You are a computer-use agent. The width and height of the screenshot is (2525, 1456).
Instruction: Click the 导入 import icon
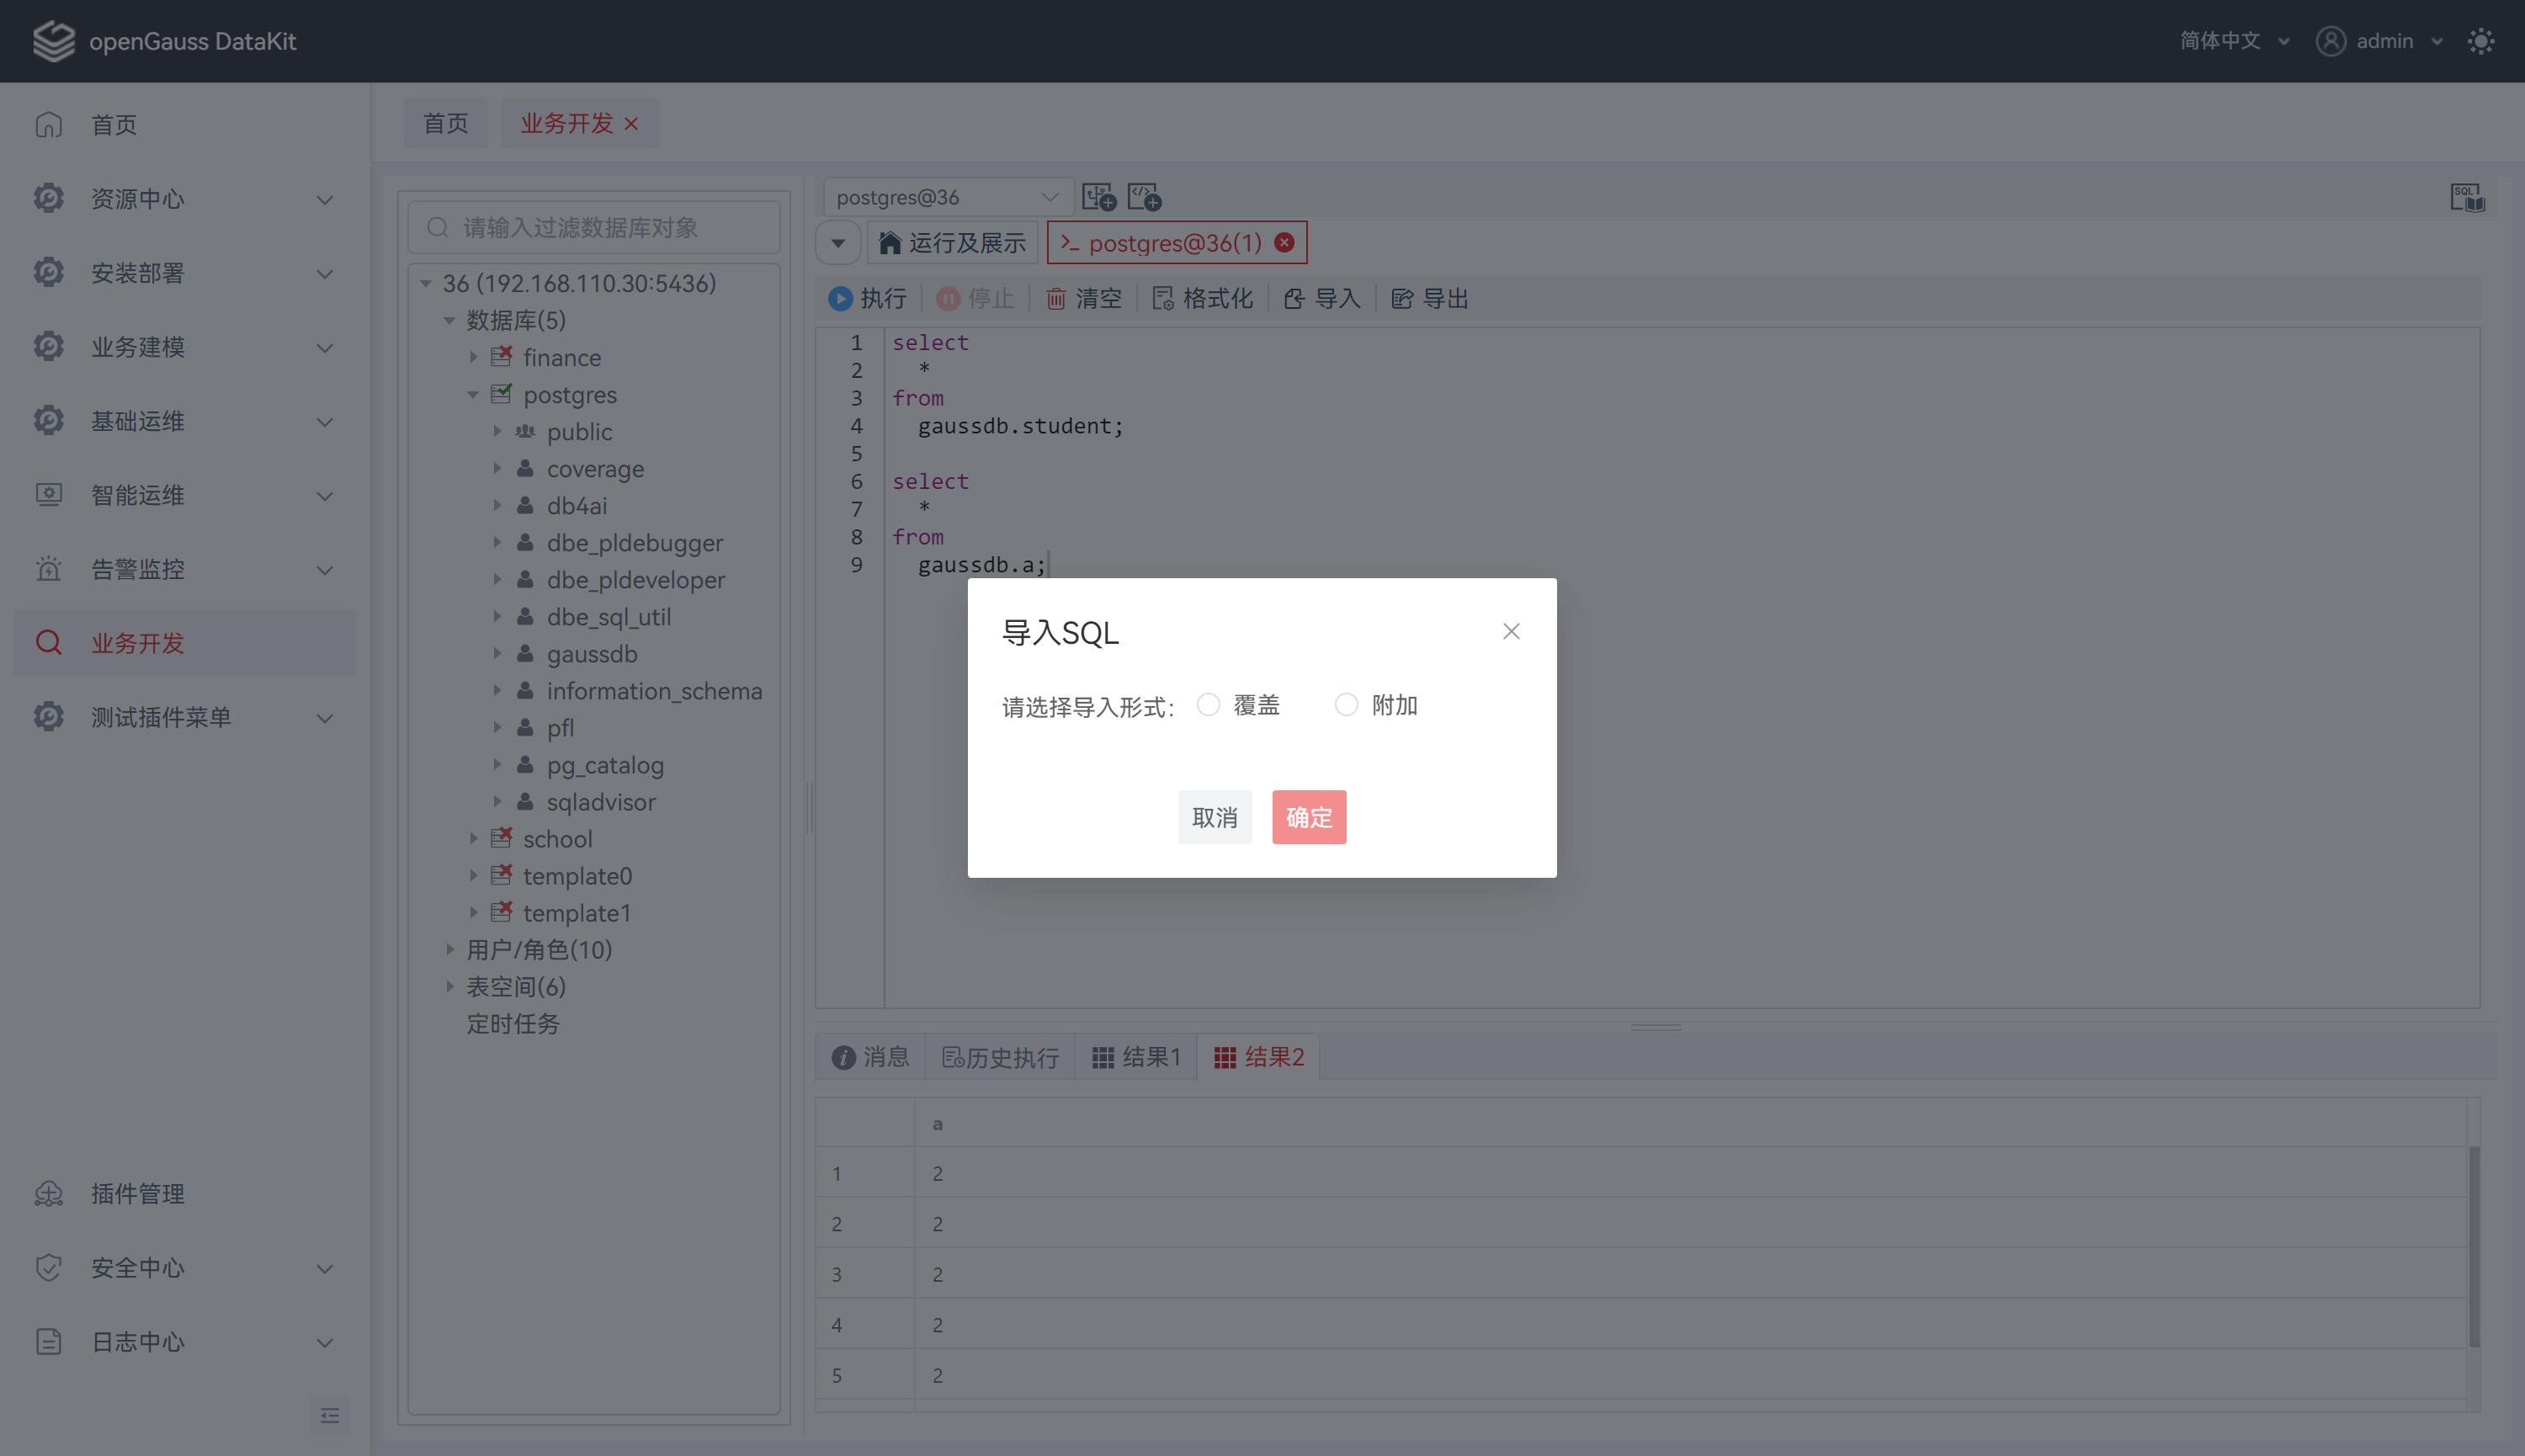point(1294,298)
